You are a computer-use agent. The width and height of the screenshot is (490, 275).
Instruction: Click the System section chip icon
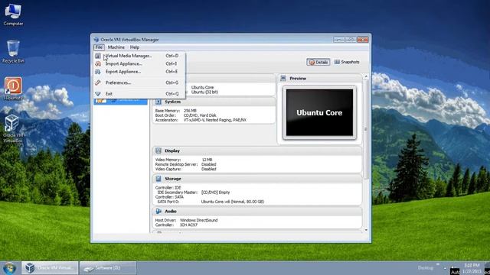pyautogui.click(x=158, y=102)
